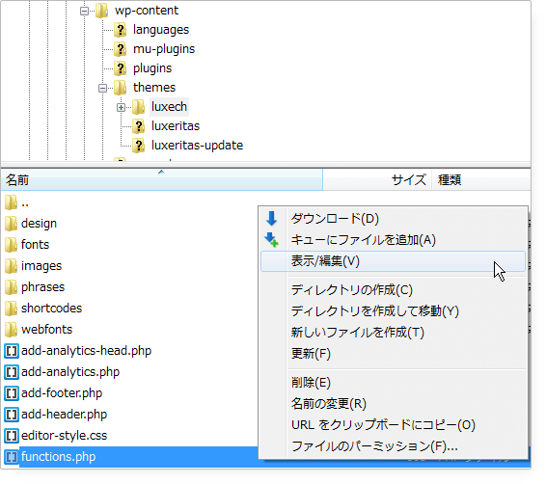Select wp-content in directory tree
Screen dimensions: 546x484
[x=147, y=11]
